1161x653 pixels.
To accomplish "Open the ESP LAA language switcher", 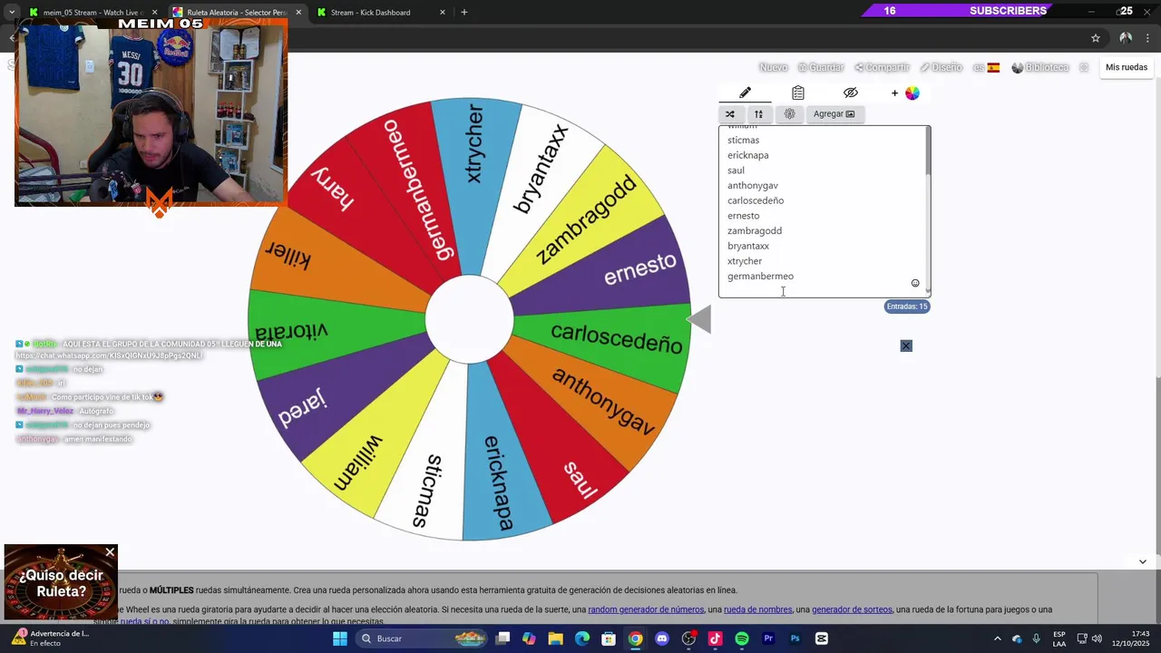I will [1059, 638].
